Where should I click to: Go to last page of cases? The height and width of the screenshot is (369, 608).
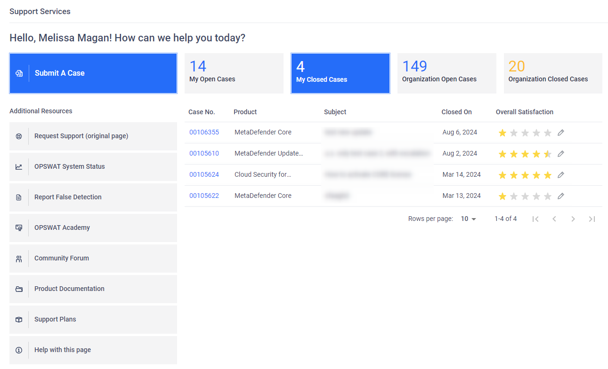coord(592,219)
